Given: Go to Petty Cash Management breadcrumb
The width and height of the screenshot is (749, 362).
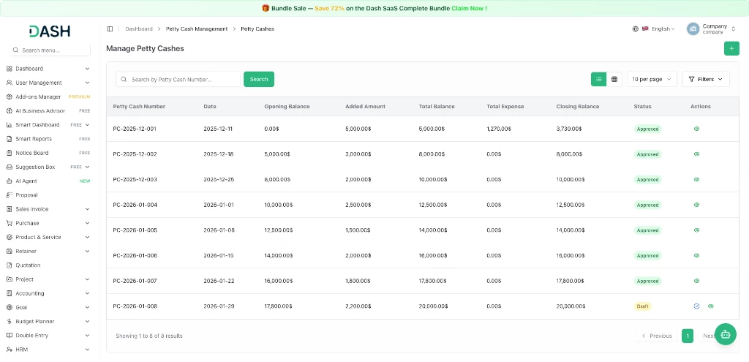Looking at the screenshot, I should 197,29.
